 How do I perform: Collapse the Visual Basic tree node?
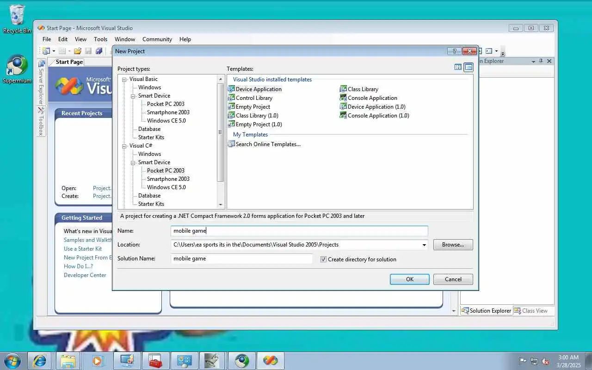coord(124,80)
